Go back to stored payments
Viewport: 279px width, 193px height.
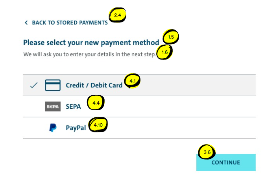pyautogui.click(x=70, y=23)
